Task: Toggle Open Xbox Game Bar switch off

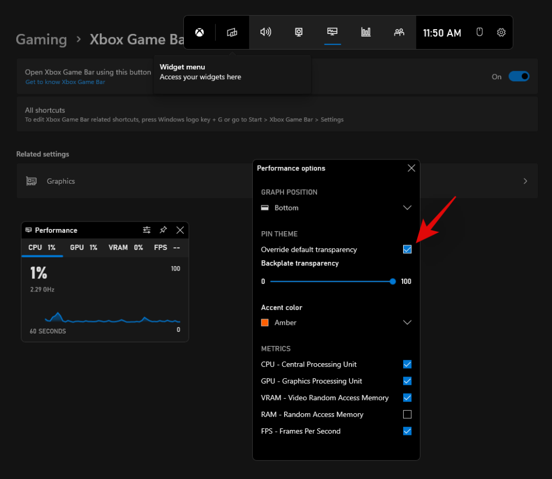Action: [519, 77]
